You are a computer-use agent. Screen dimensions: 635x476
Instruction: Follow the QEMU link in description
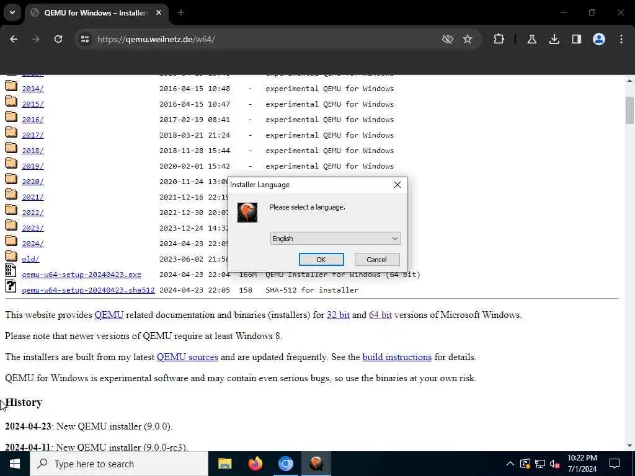pyautogui.click(x=109, y=315)
